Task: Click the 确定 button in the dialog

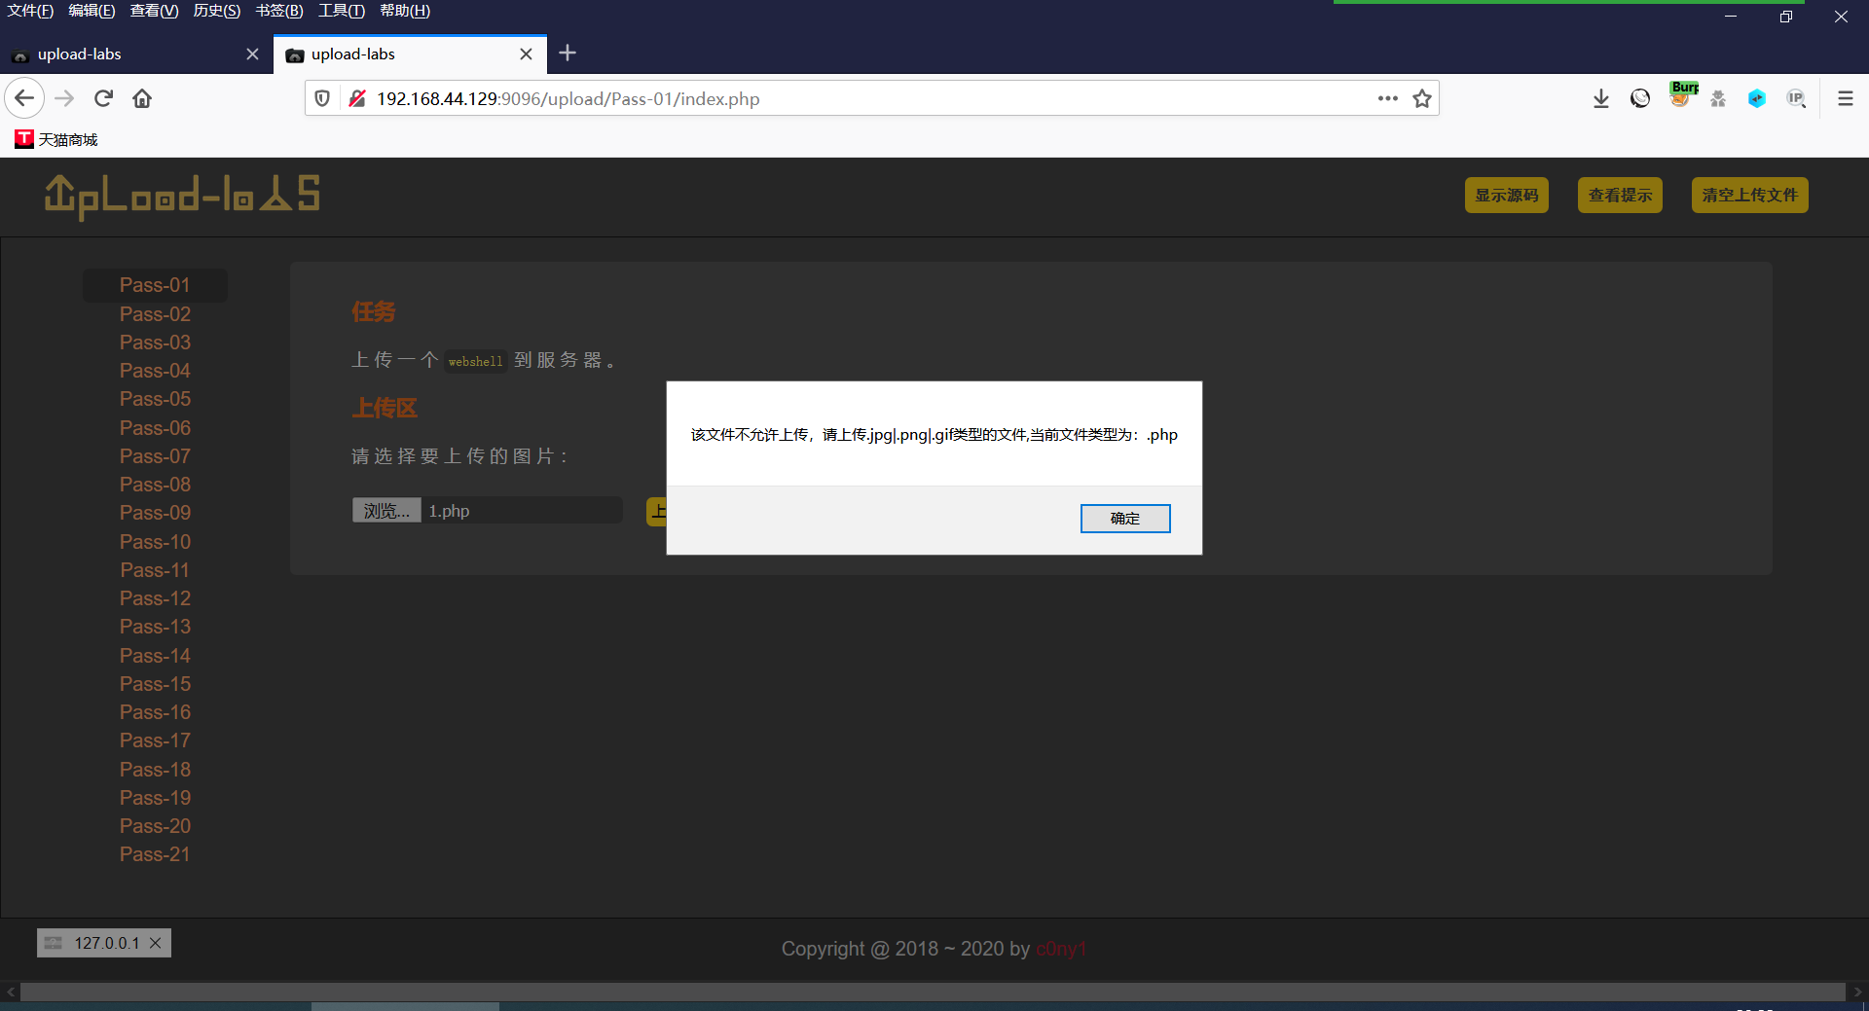Action: coord(1124,518)
